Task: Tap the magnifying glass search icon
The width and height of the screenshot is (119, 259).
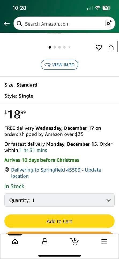Action: [20, 24]
